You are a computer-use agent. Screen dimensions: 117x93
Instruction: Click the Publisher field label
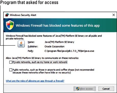click(x=33, y=46)
